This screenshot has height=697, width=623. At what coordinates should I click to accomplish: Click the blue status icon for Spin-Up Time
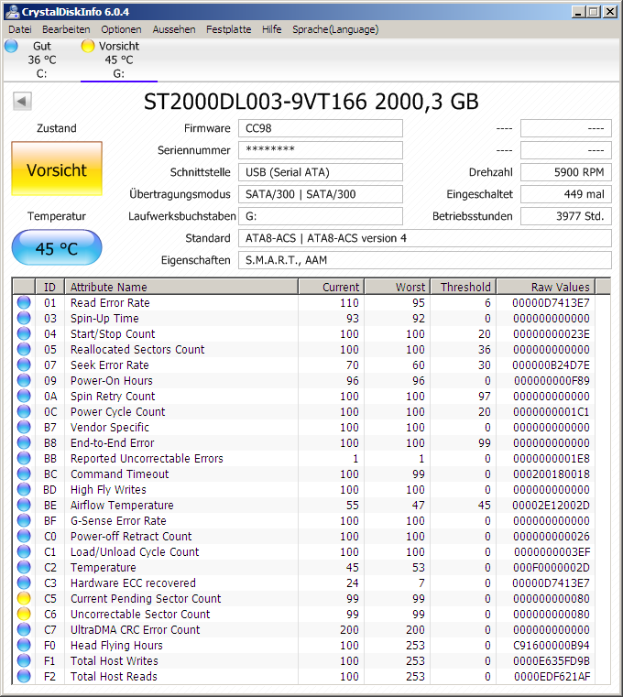(24, 318)
